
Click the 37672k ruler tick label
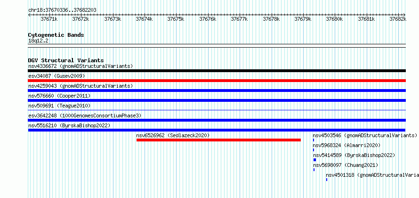[81, 19]
